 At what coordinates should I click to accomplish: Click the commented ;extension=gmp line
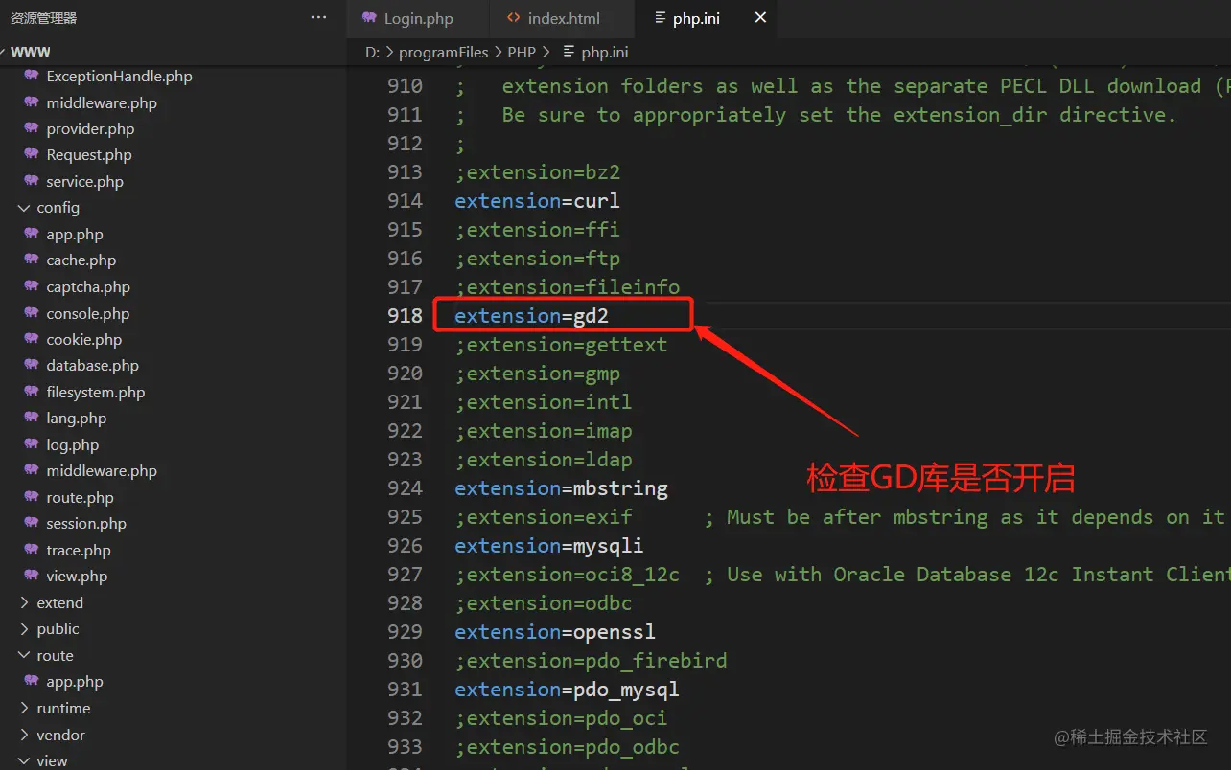tap(537, 373)
